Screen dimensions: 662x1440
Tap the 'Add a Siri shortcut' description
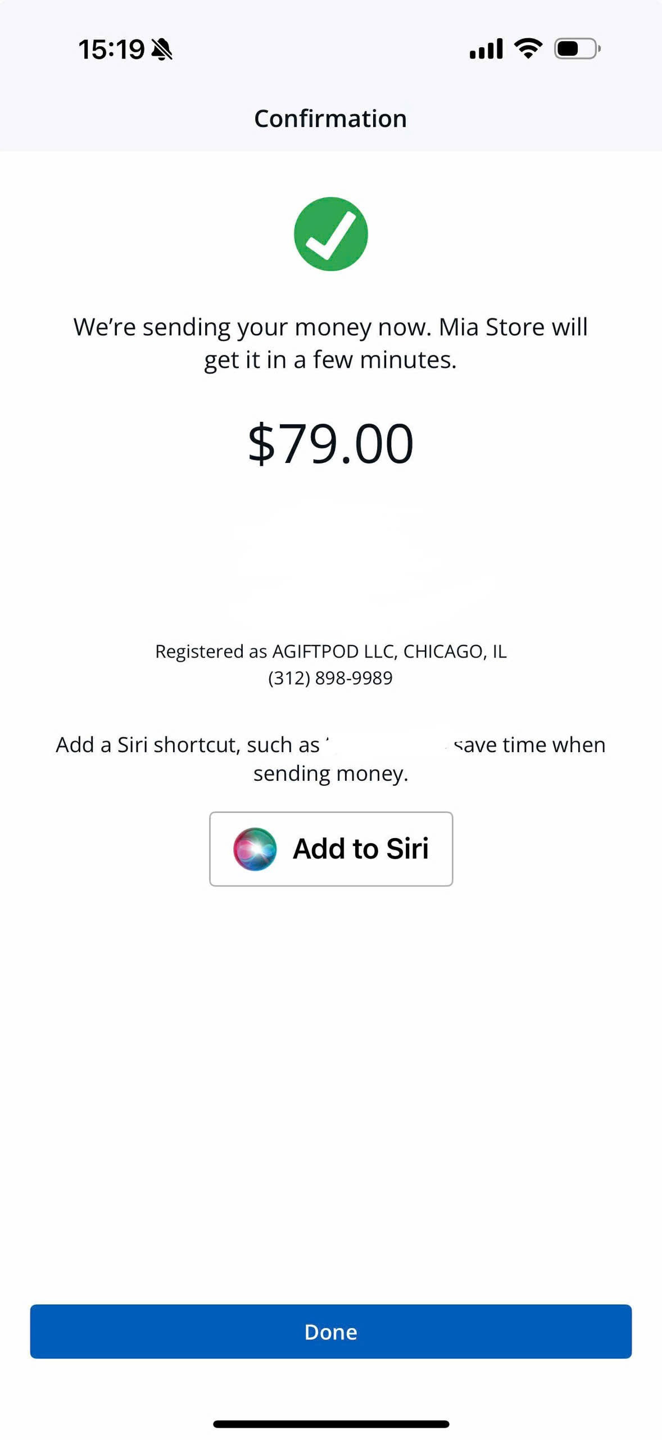188,745
